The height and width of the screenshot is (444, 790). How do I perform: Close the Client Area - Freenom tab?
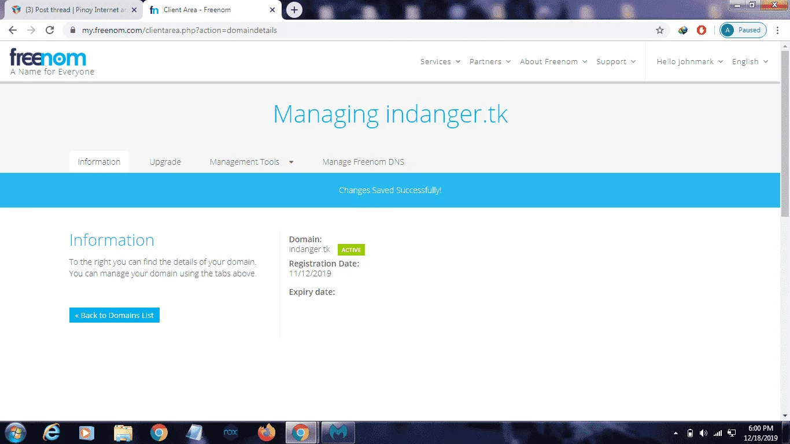(272, 10)
